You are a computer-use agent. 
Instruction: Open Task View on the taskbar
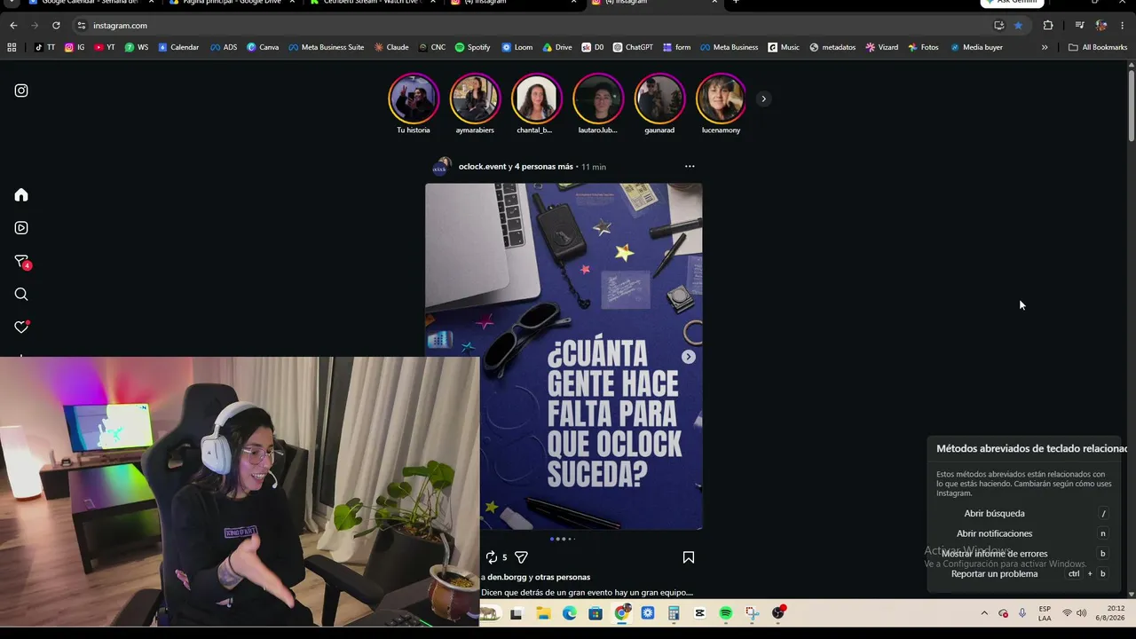click(517, 613)
